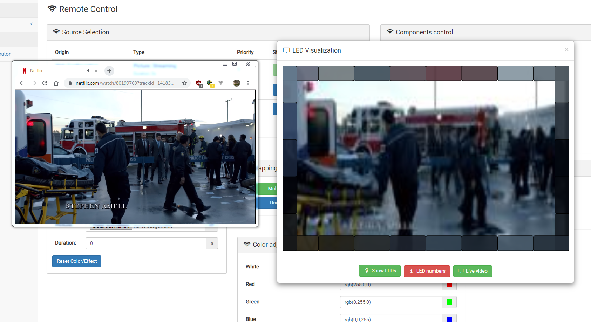Close the LED Visualization dialog

click(566, 49)
